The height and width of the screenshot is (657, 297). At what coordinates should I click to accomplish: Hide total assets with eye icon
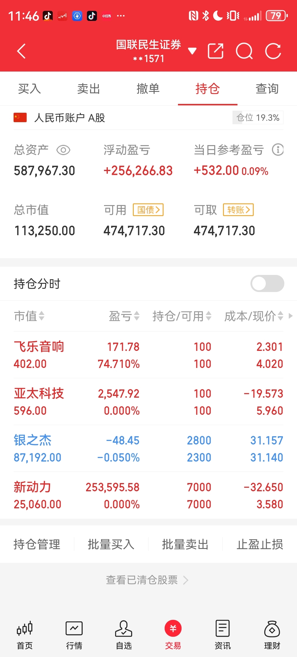[x=63, y=150]
